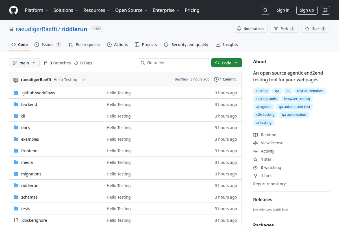The image size is (339, 226).
Task: Select the e2e-testing topic tag
Action: [x=265, y=115]
